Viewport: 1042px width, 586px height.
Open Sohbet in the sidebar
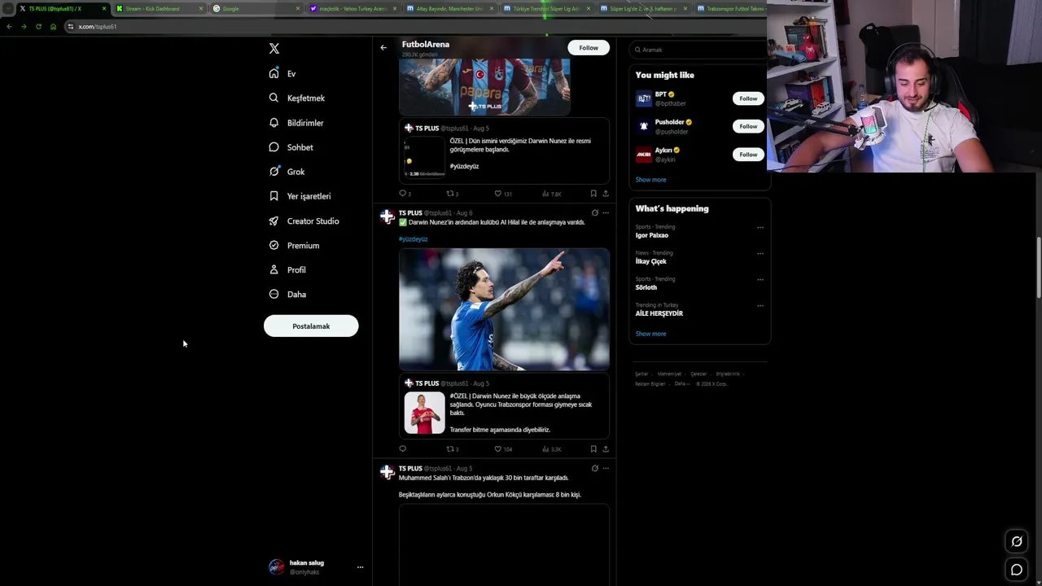(291, 147)
